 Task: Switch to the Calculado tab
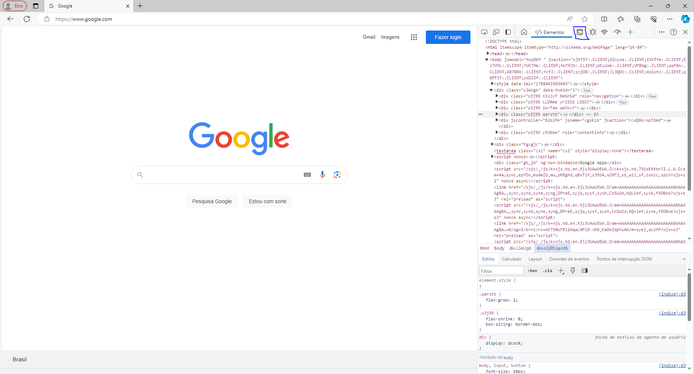click(511, 259)
